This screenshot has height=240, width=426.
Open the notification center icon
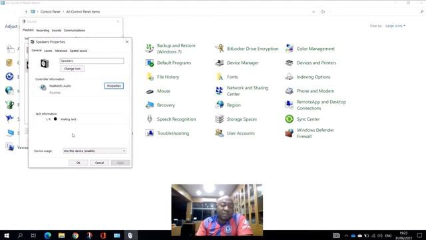click(x=419, y=235)
